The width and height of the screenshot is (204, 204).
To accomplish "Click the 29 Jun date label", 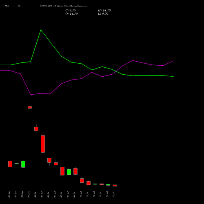I will coord(29,194).
